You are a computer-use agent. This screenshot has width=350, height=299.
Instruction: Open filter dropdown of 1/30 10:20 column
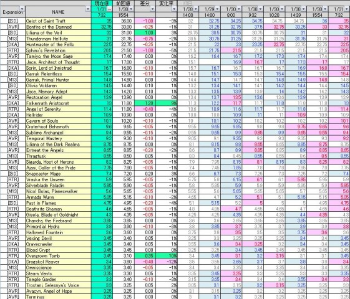[x=282, y=9]
